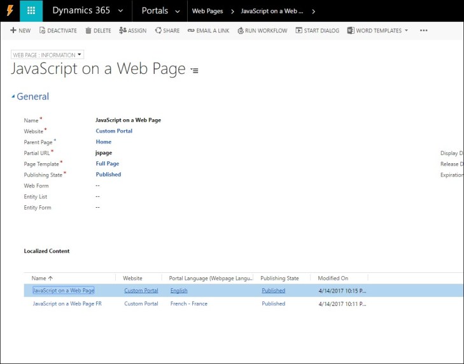The image size is (464, 364).
Task: Click the Start Dialog icon
Action: click(299, 31)
